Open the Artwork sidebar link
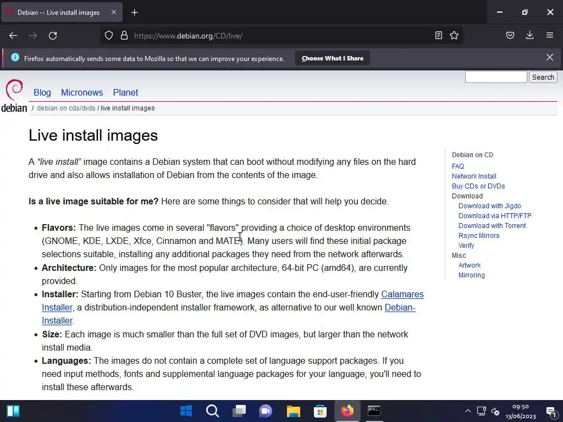Viewport: 563px width, 422px height. [470, 265]
